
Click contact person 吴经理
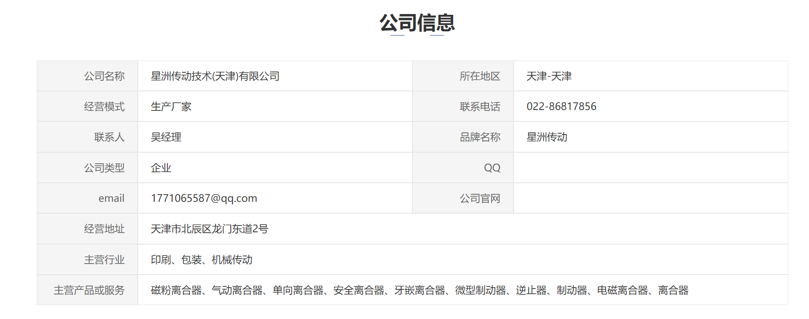(x=166, y=137)
